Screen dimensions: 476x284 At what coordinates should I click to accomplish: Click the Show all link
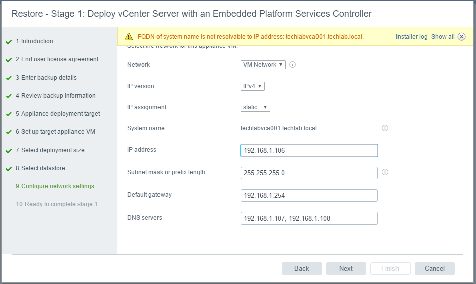point(443,37)
